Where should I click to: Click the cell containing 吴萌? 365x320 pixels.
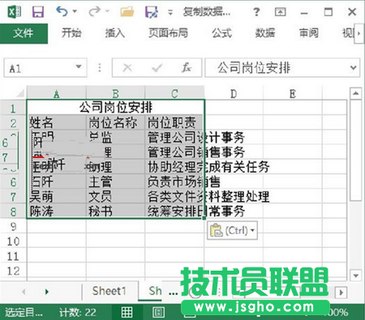[56, 196]
